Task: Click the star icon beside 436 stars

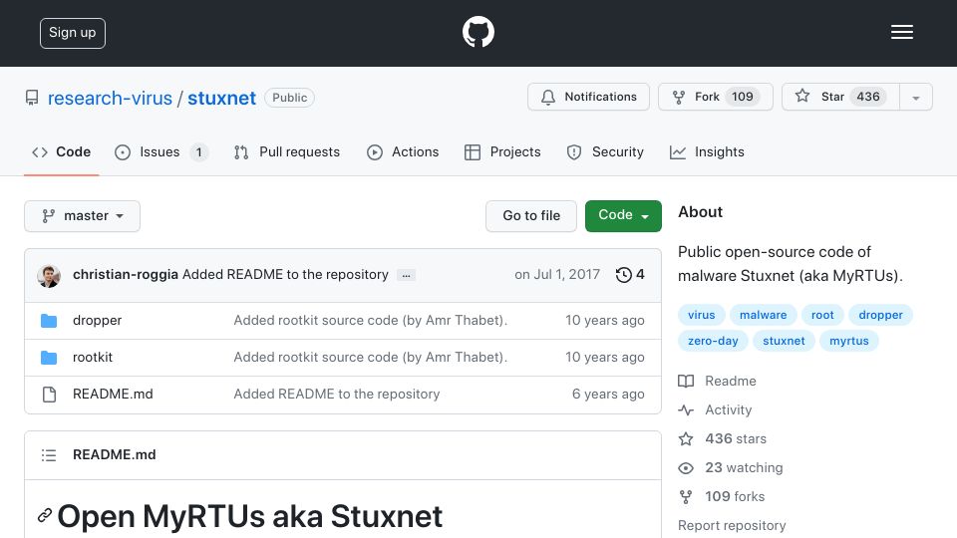Action: [x=686, y=438]
